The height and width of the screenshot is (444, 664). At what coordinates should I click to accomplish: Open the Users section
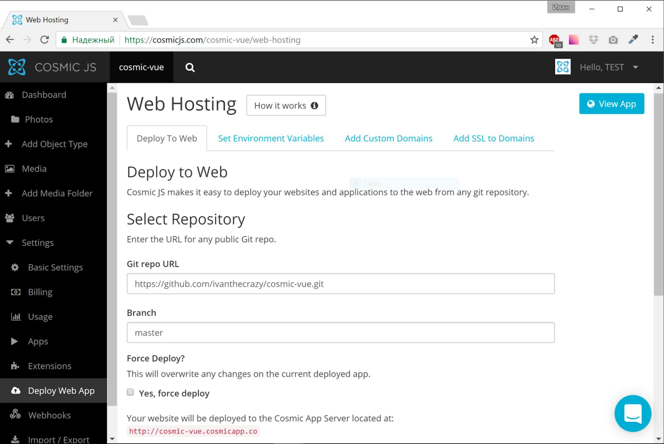pyautogui.click(x=33, y=218)
